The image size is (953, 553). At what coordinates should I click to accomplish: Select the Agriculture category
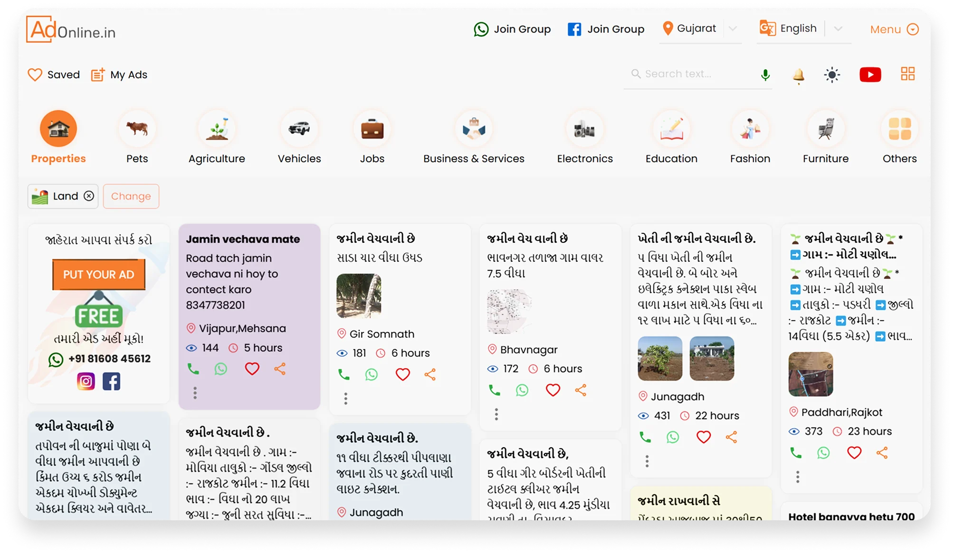[x=217, y=137]
